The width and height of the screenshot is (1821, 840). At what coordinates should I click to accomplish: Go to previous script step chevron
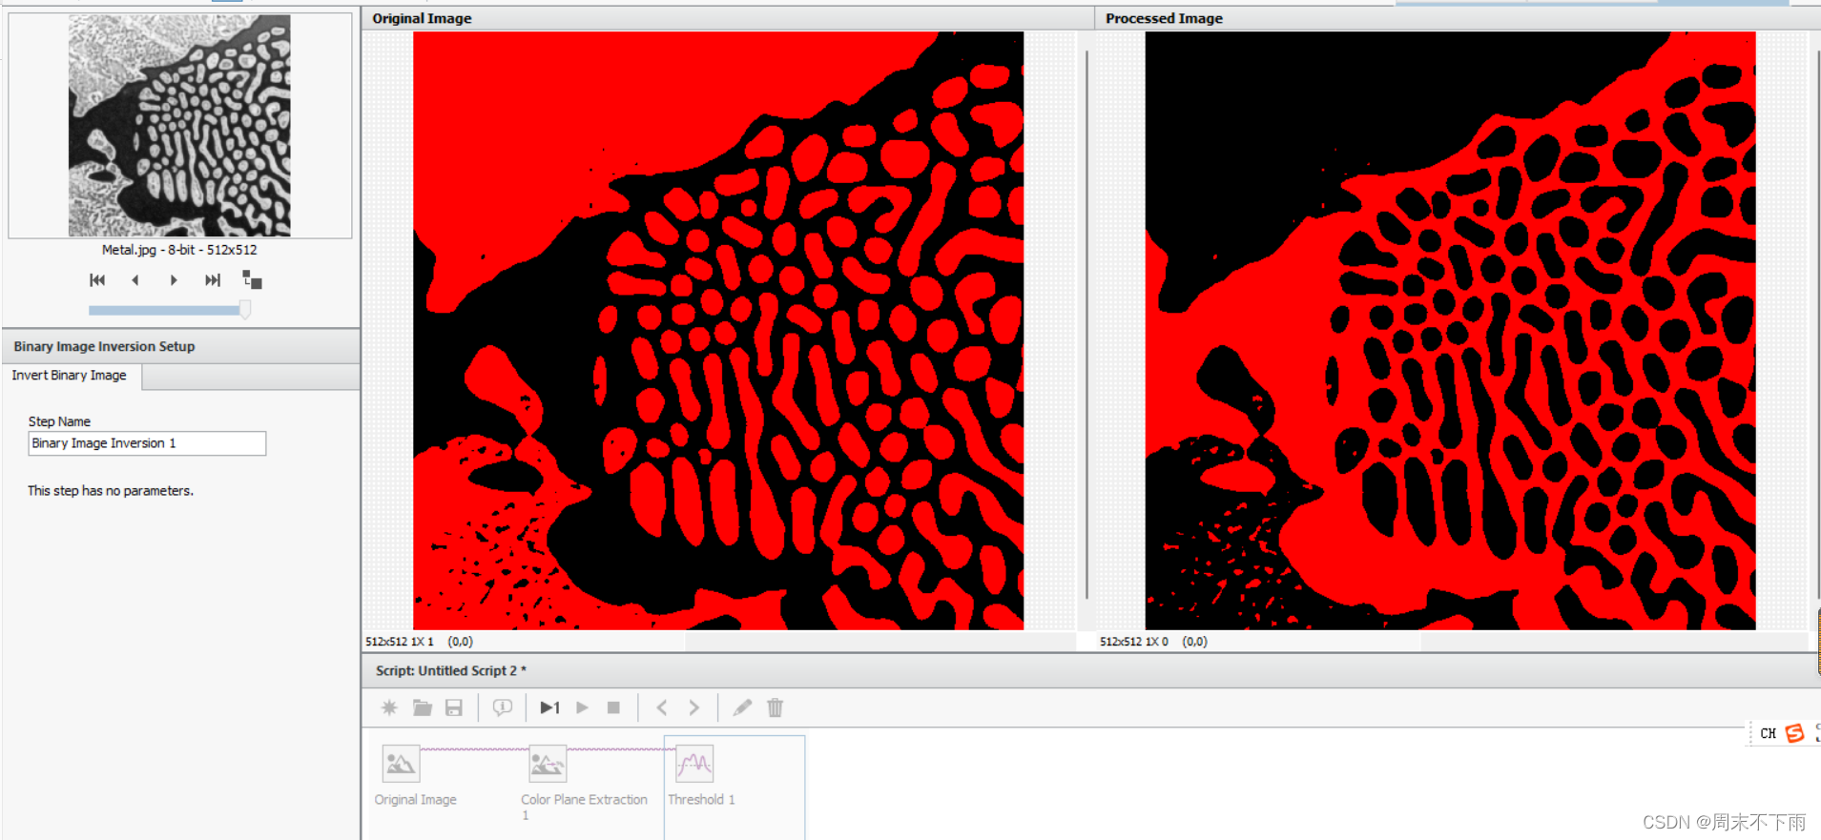pyautogui.click(x=662, y=707)
